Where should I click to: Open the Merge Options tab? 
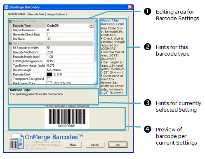coord(56,14)
